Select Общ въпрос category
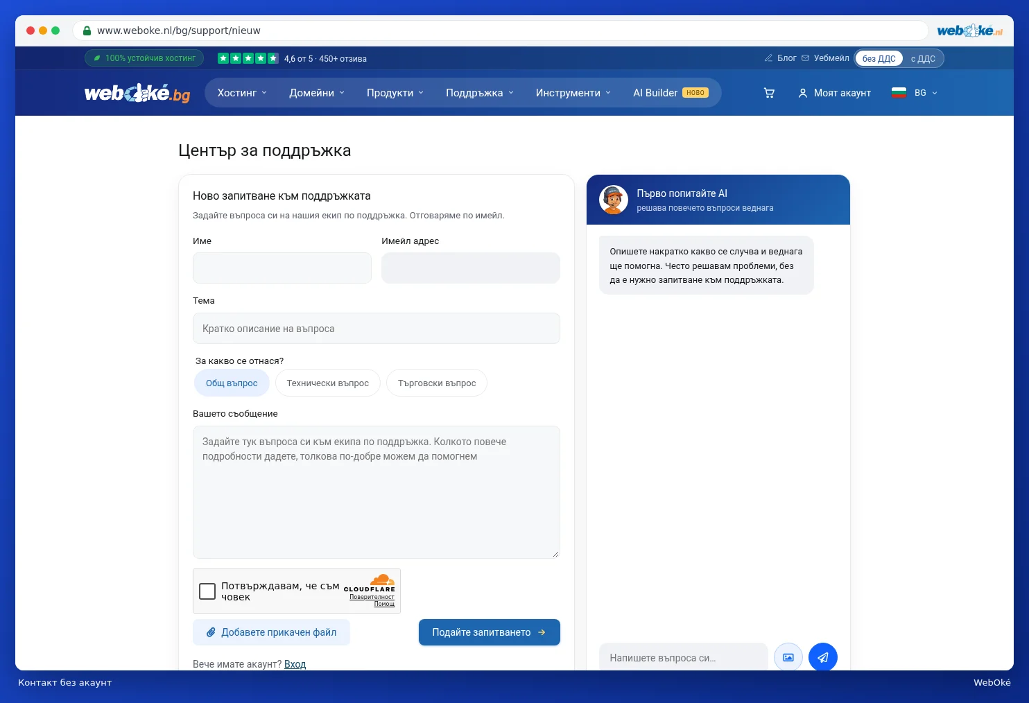The height and width of the screenshot is (703, 1029). pos(232,383)
